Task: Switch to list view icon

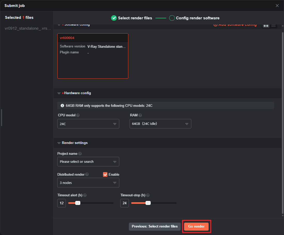Action: click(273, 26)
